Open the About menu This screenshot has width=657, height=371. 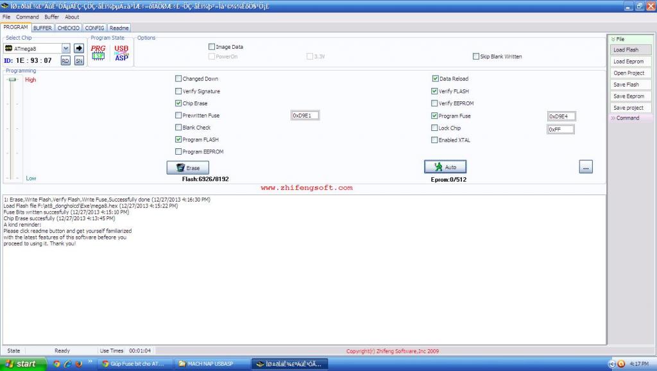[x=72, y=17]
